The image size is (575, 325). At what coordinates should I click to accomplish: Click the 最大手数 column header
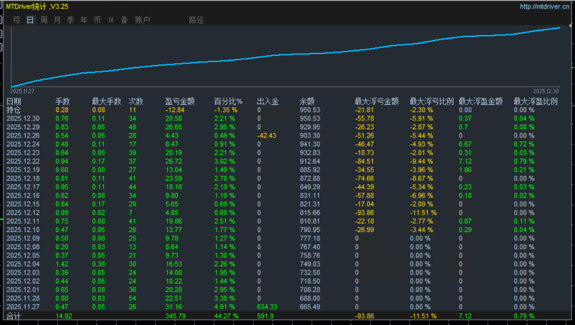(107, 101)
